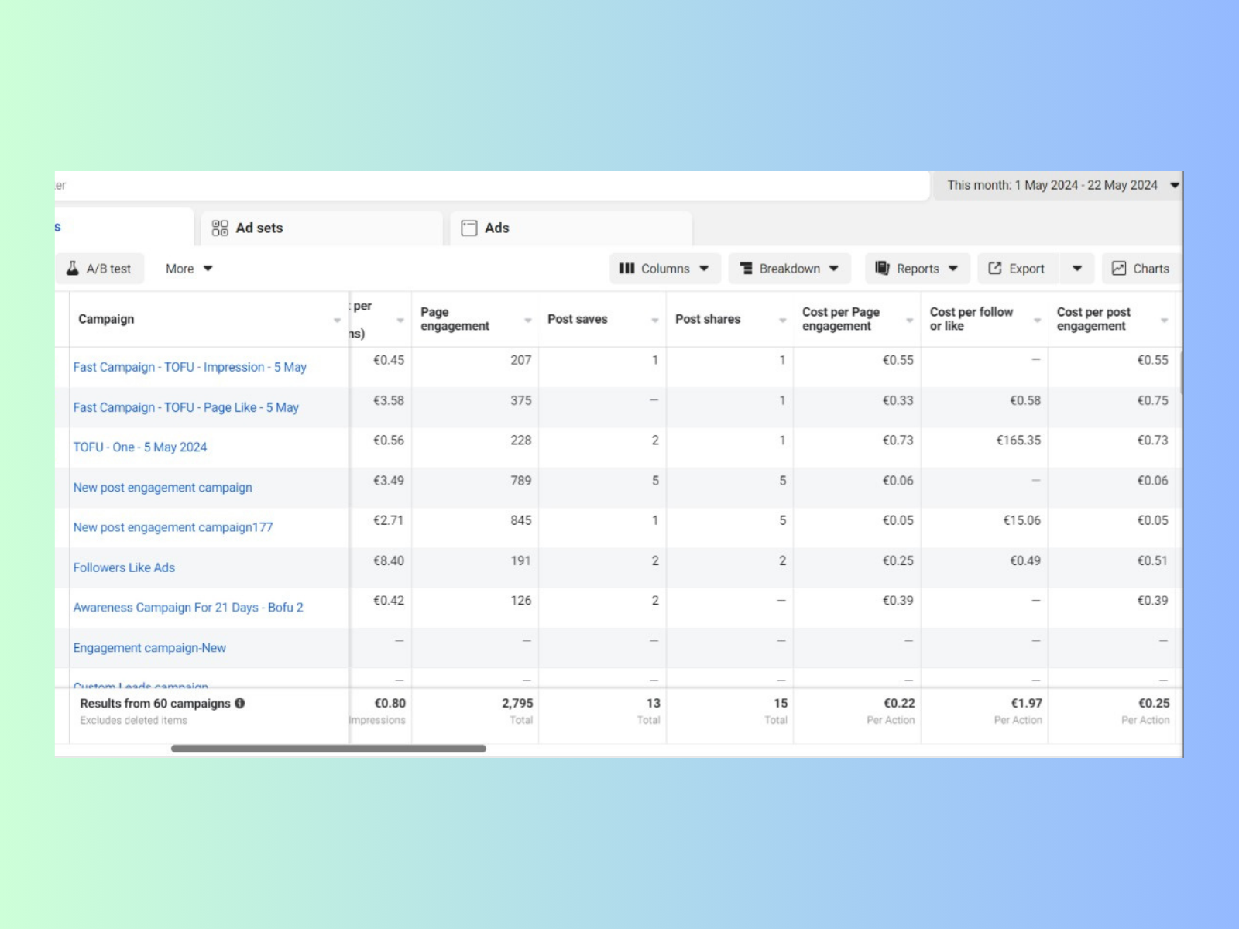Screen dimensions: 1239x929
Task: Open New post engagement campaign177 link
Action: pyautogui.click(x=173, y=527)
